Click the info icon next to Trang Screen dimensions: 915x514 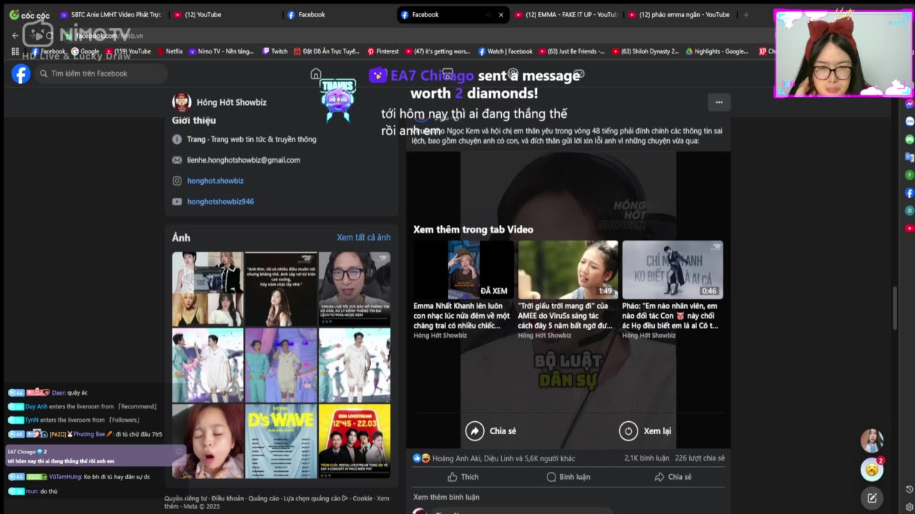(177, 139)
